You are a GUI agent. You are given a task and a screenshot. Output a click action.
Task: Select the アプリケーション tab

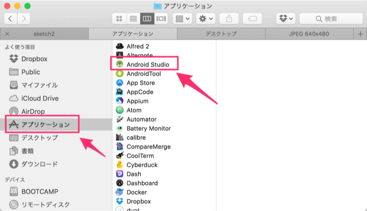(133, 34)
